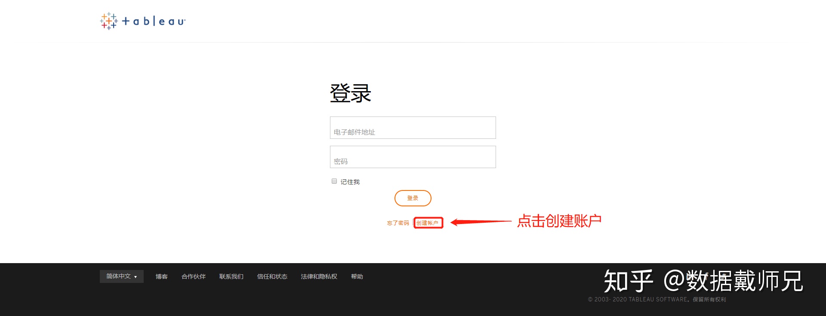The width and height of the screenshot is (826, 316).
Task: Tick the 记住我 remember me checkbox
Action: tap(334, 181)
